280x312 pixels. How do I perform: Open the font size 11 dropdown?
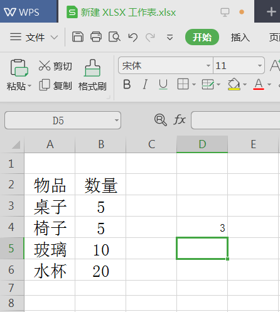[260, 65]
